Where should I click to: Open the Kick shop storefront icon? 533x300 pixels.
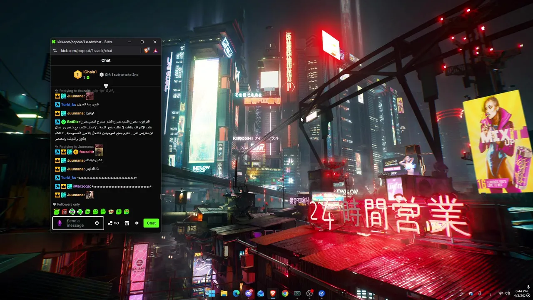pos(127,223)
